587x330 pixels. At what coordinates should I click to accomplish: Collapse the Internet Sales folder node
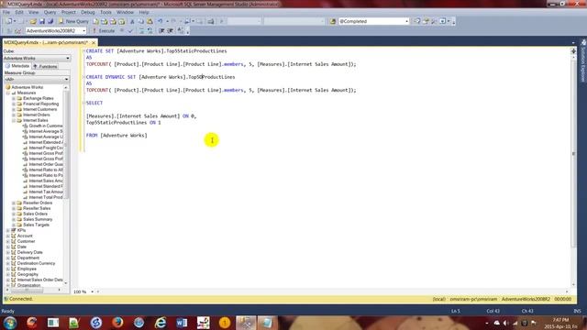point(14,120)
